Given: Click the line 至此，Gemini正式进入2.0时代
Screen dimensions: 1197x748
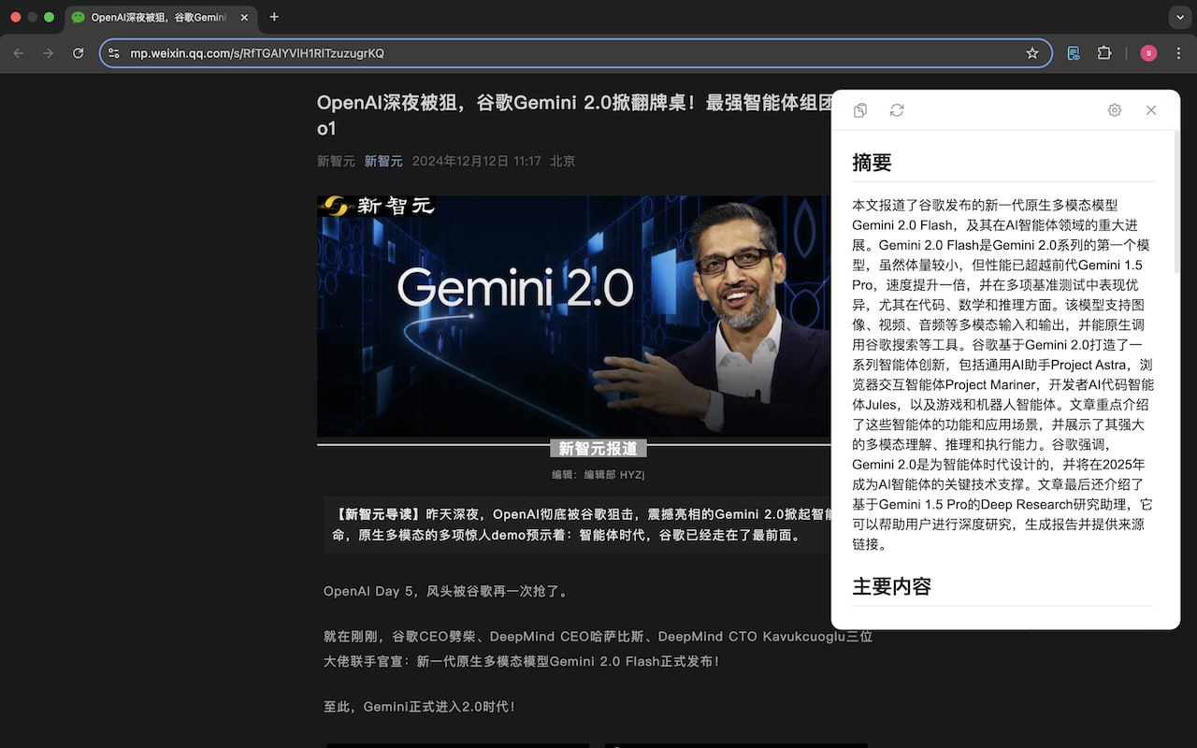Looking at the screenshot, I should (x=420, y=707).
